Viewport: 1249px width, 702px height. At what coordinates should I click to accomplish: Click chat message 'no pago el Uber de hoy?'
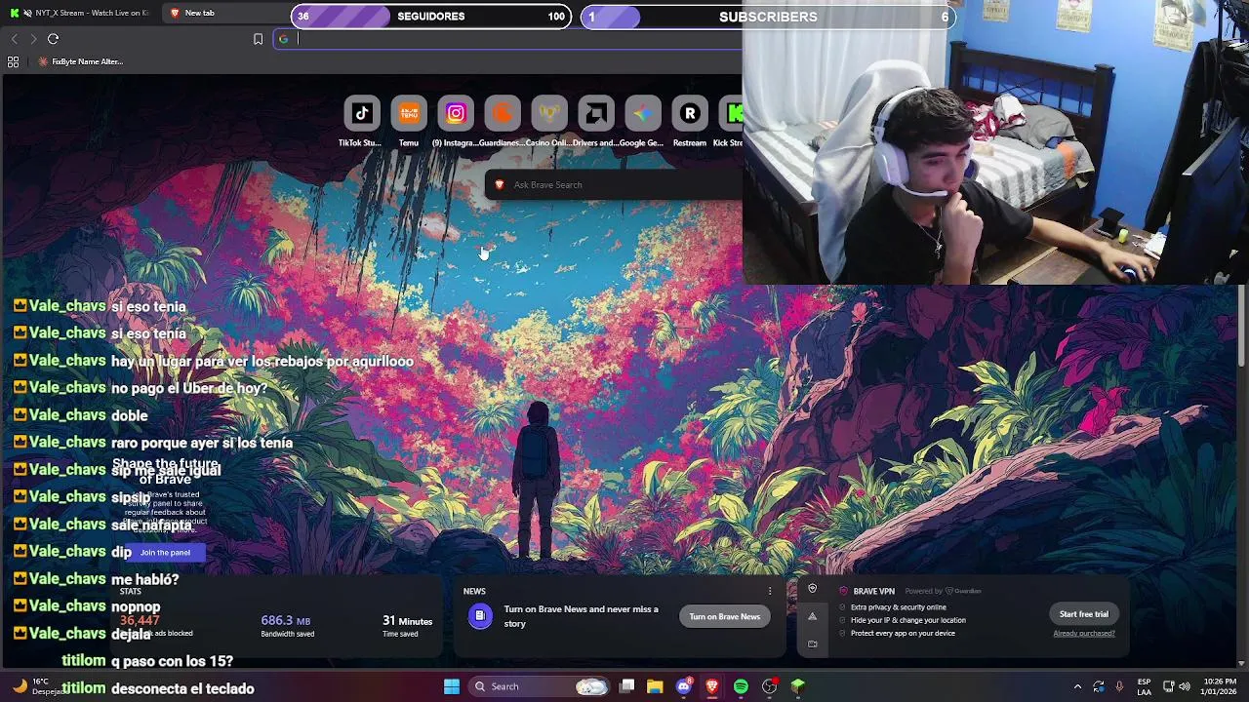pyautogui.click(x=189, y=388)
